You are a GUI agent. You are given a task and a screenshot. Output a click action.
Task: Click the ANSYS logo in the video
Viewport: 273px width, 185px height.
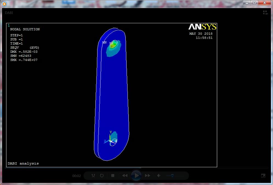pos(202,27)
